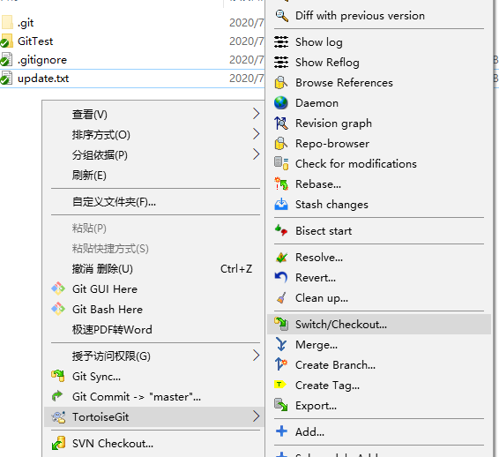Expand the 排序方式(O) submenu arrow
The width and height of the screenshot is (499, 457).
[257, 134]
